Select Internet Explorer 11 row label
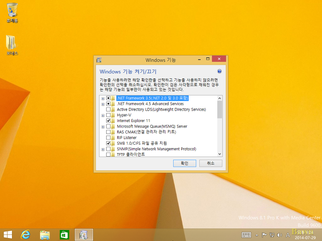This screenshot has width=322, height=241. (x=133, y=120)
